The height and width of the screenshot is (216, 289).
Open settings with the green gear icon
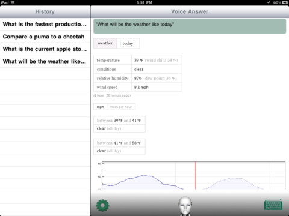pos(102,205)
